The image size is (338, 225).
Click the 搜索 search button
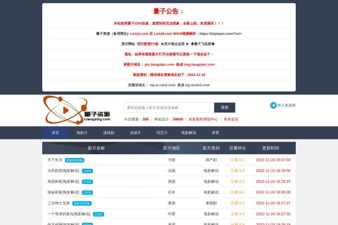(225, 107)
